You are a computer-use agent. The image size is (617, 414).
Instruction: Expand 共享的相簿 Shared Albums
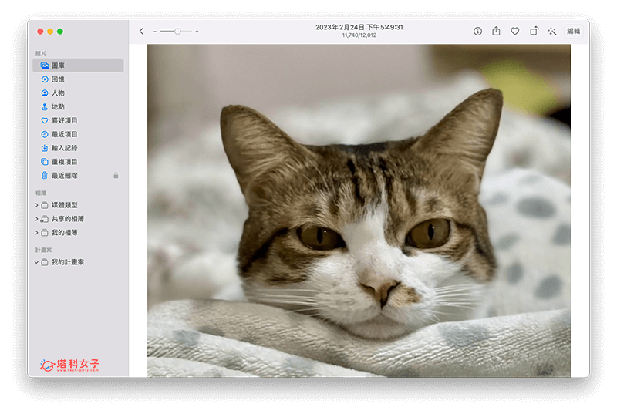(36, 219)
